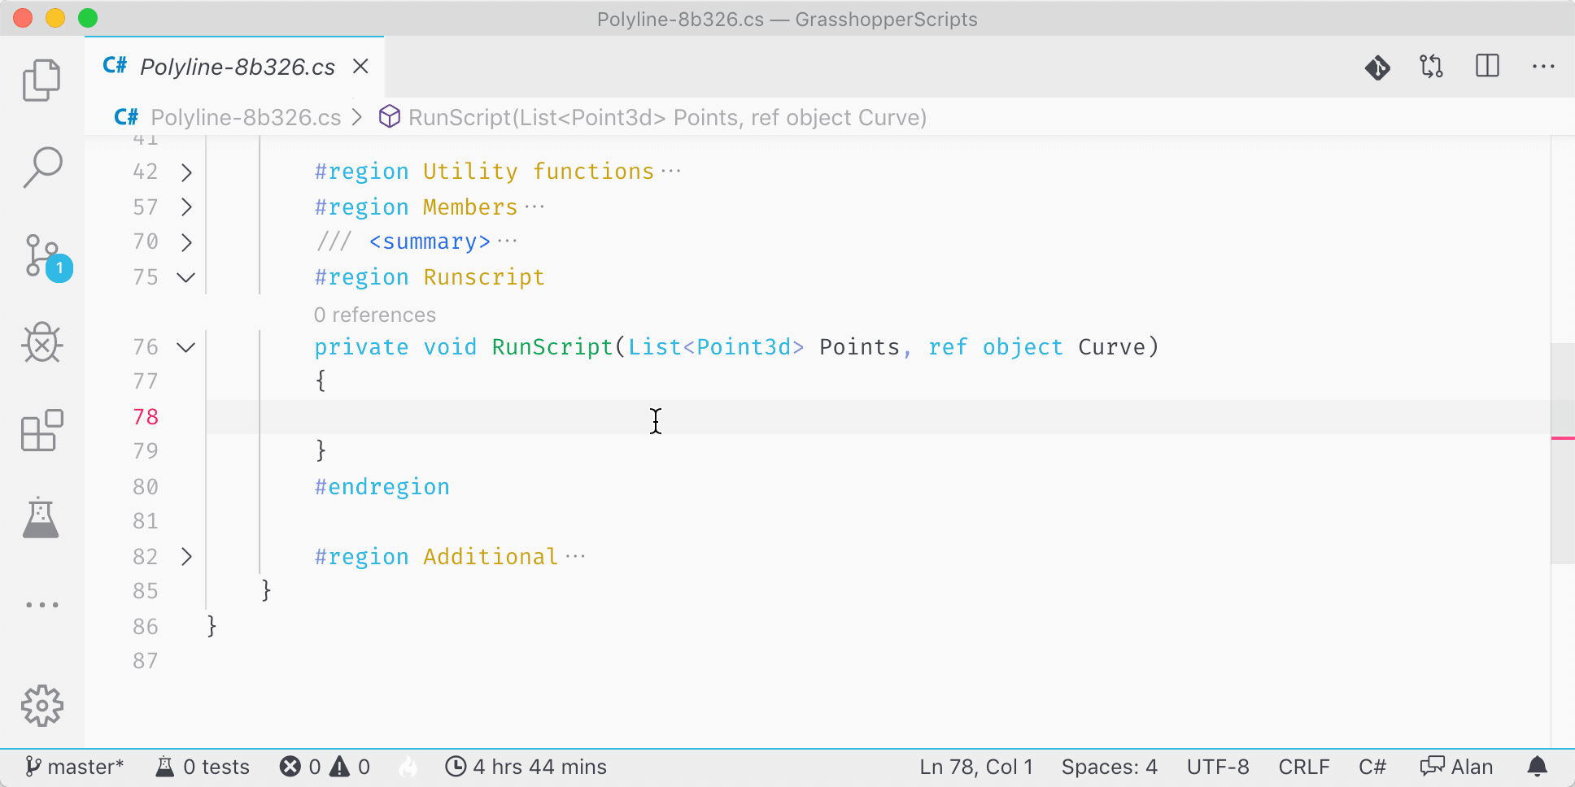Click Polyline-8b326.cs in the breadcrumb
The image size is (1575, 787).
pyautogui.click(x=245, y=118)
